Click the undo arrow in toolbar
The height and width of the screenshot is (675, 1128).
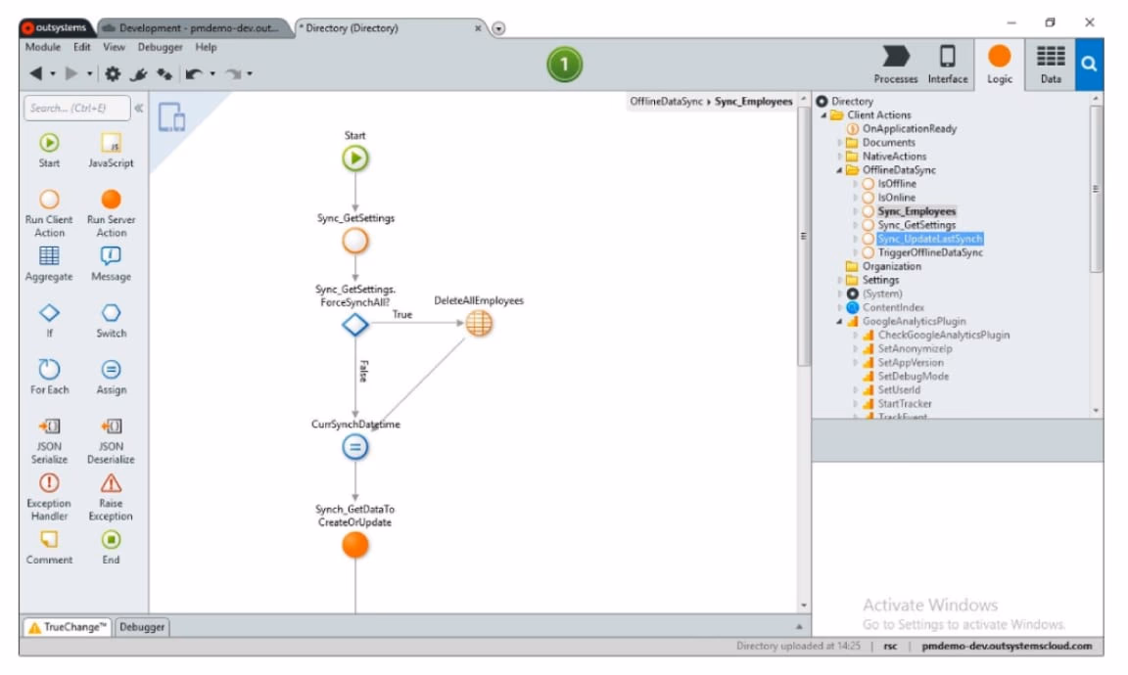click(194, 73)
